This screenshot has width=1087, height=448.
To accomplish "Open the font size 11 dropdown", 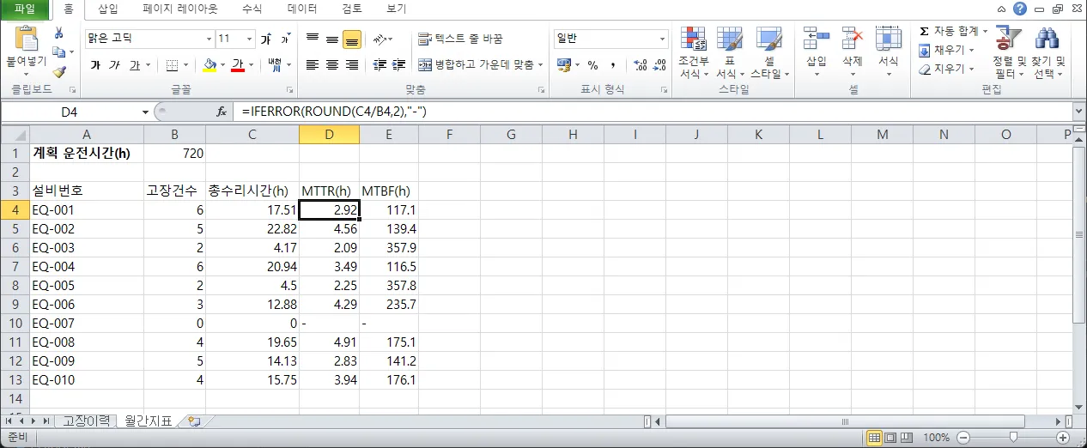I will point(250,39).
